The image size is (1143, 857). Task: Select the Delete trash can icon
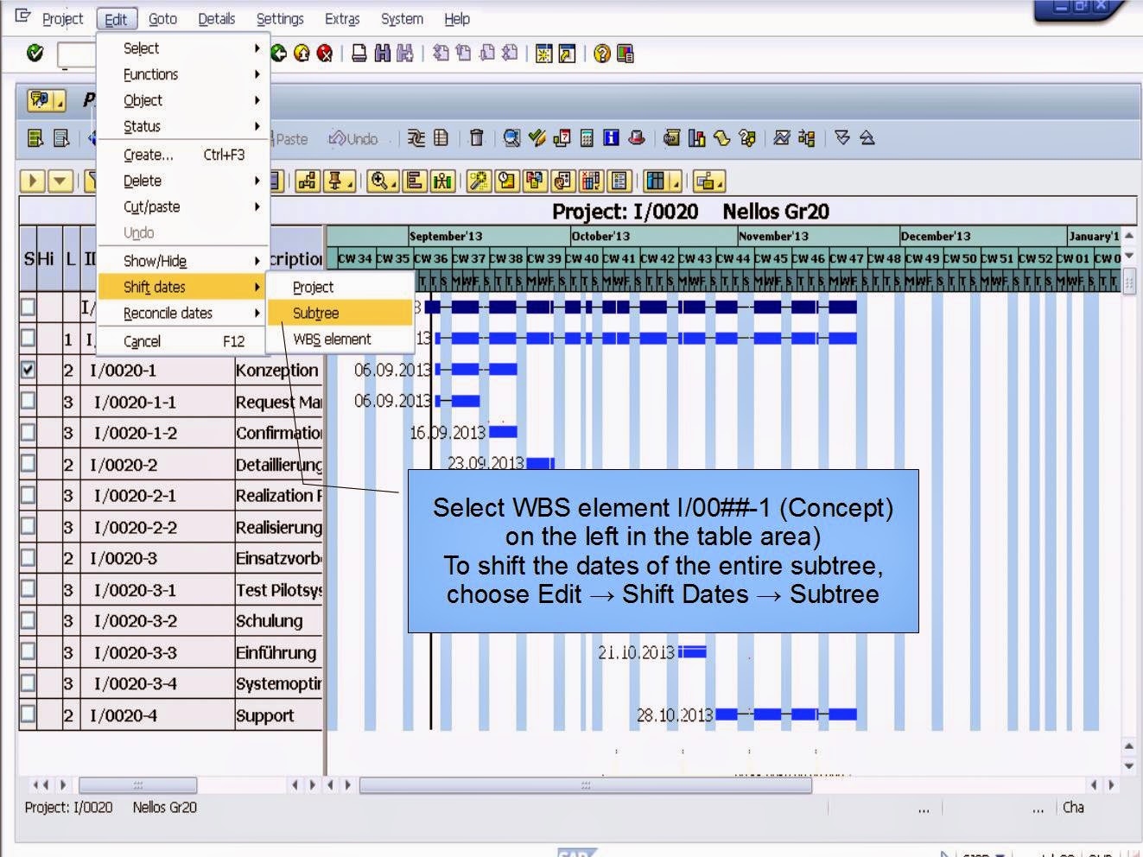click(476, 138)
